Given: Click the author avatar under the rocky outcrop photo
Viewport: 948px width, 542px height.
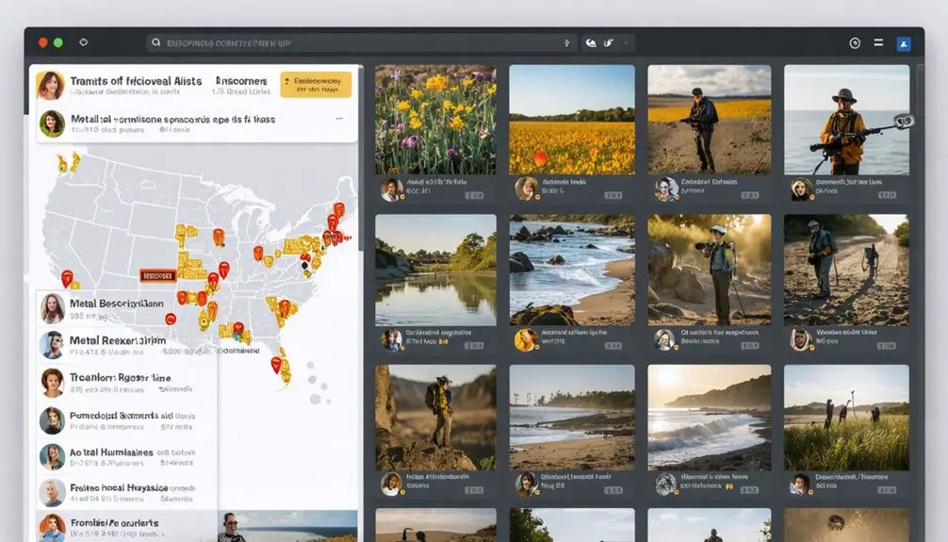Looking at the screenshot, I should tap(392, 484).
